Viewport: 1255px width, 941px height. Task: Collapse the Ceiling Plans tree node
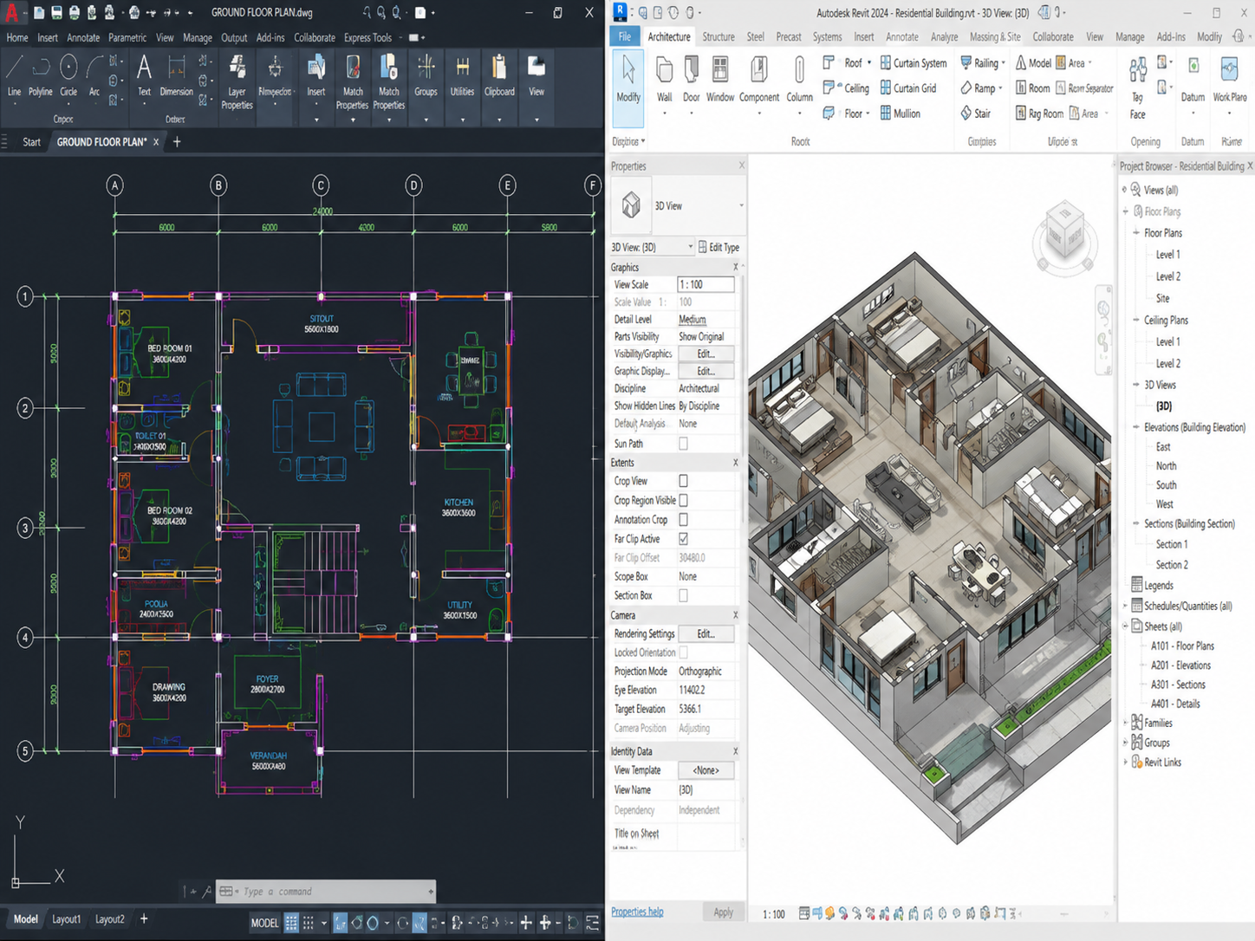1136,320
